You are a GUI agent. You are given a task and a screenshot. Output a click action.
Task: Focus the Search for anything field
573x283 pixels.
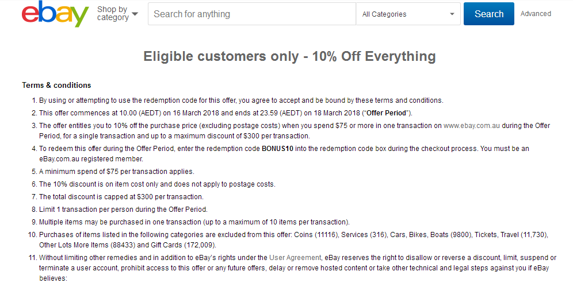(252, 14)
